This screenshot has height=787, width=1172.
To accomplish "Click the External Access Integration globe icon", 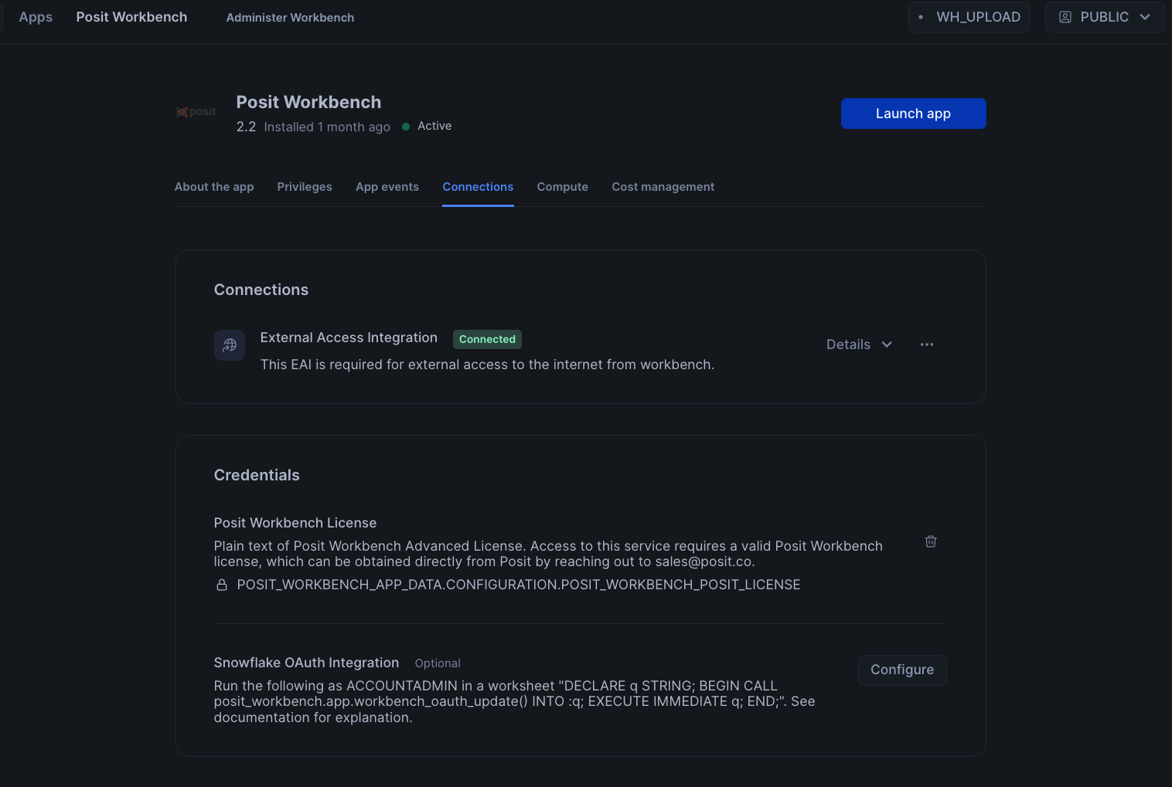I will (230, 345).
